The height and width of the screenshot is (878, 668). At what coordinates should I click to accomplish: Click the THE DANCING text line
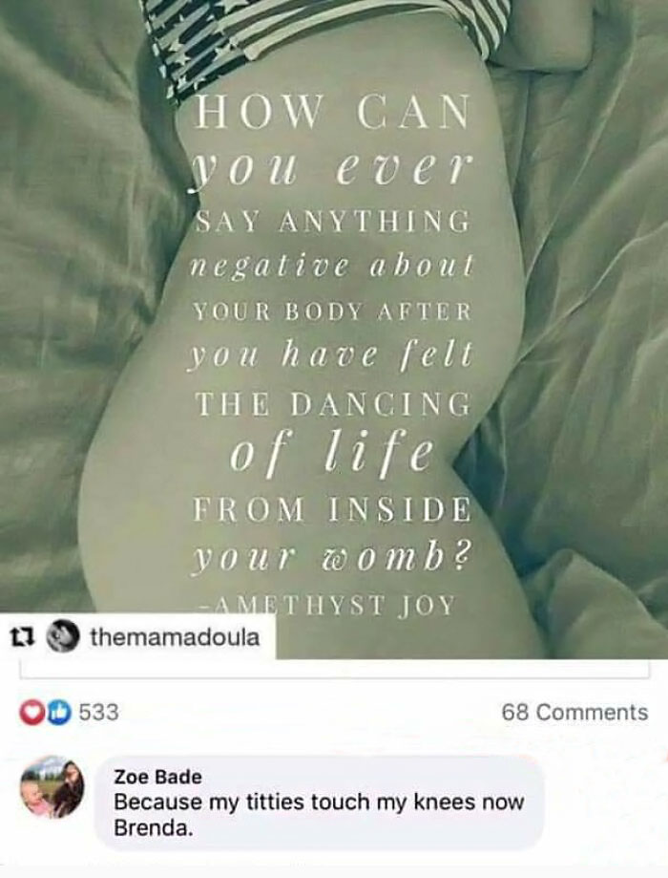[x=332, y=404]
